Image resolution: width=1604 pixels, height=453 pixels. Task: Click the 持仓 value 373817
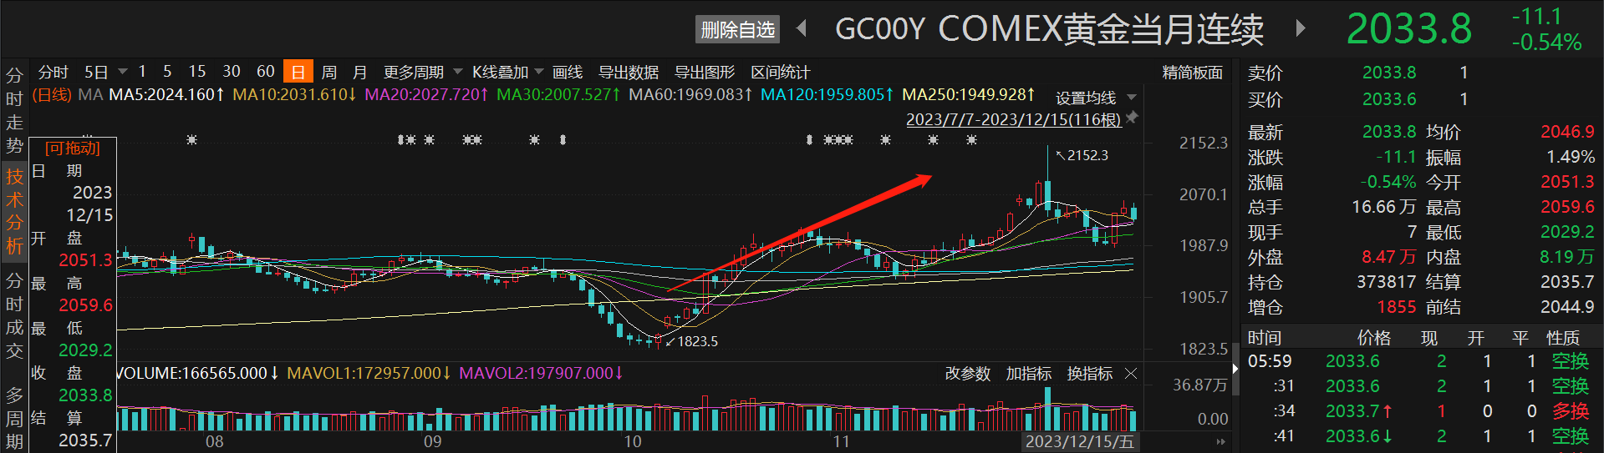pos(1386,282)
